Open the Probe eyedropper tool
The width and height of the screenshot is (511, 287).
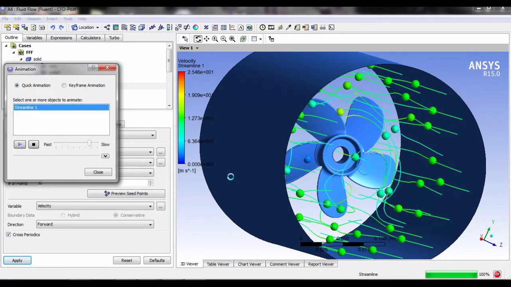click(288, 28)
